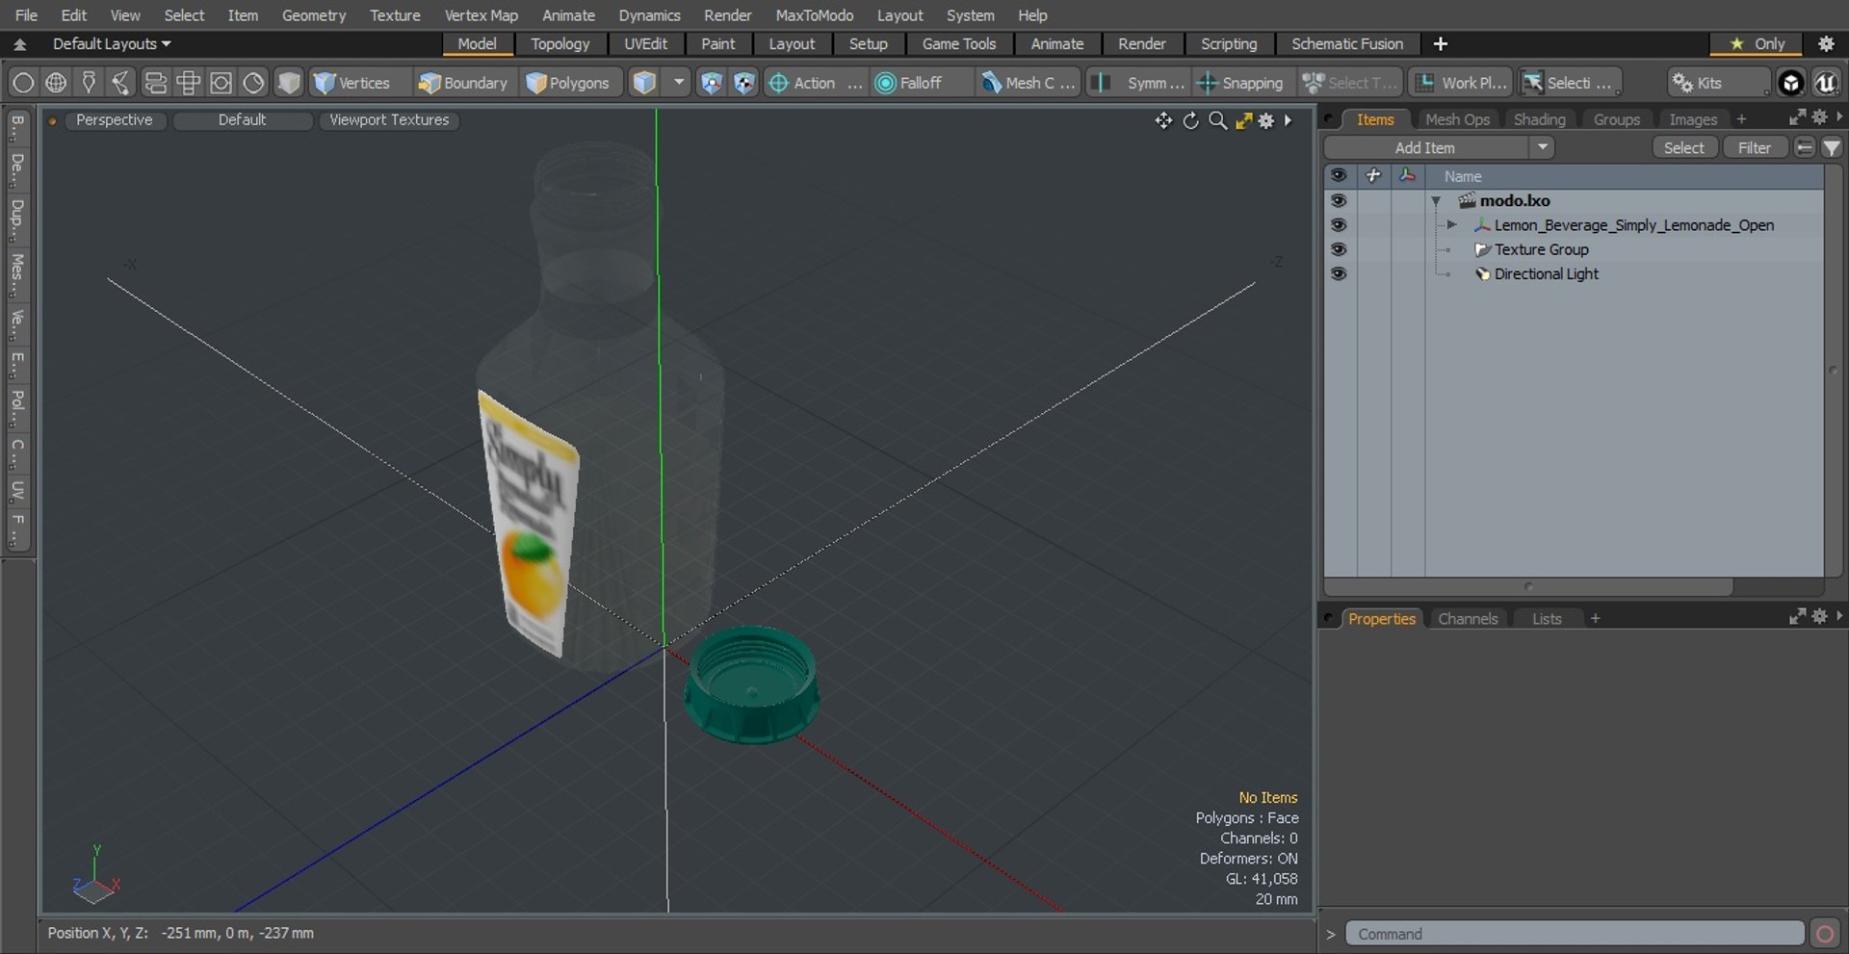1849x954 pixels.
Task: Click the second action center cube icon
Action: click(x=744, y=83)
